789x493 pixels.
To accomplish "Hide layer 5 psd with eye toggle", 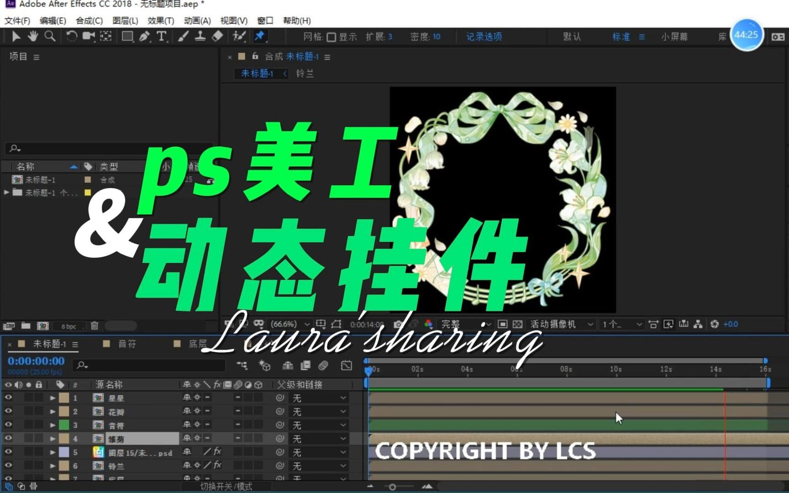I will pyautogui.click(x=8, y=452).
